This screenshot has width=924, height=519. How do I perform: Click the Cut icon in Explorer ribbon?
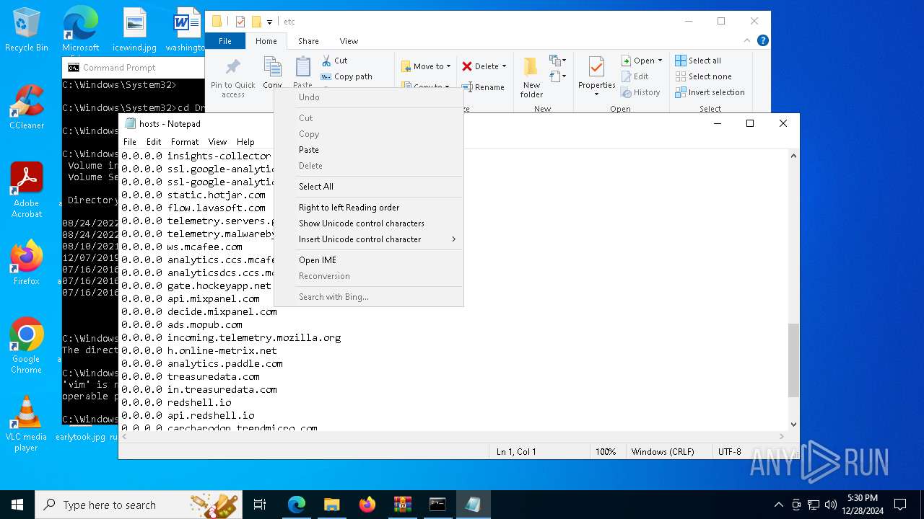tap(326, 61)
